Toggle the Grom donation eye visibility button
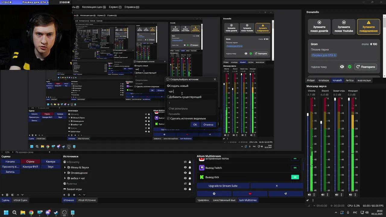 [342, 67]
